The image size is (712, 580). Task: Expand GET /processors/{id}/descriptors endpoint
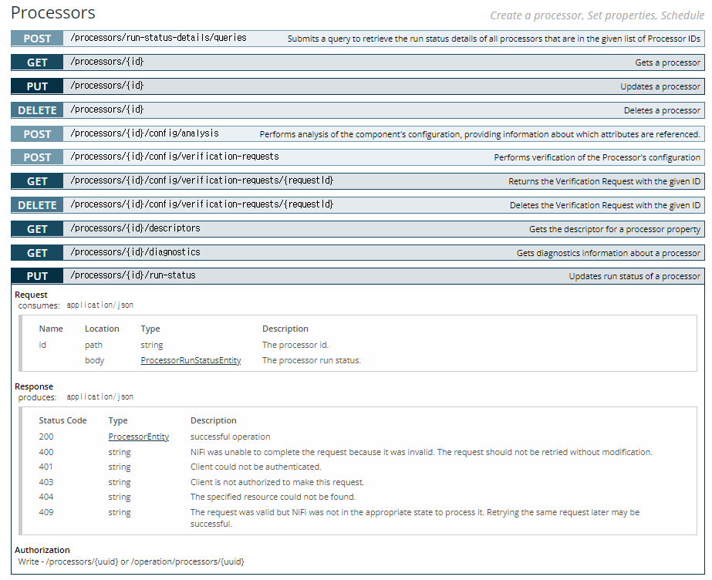coord(358,229)
